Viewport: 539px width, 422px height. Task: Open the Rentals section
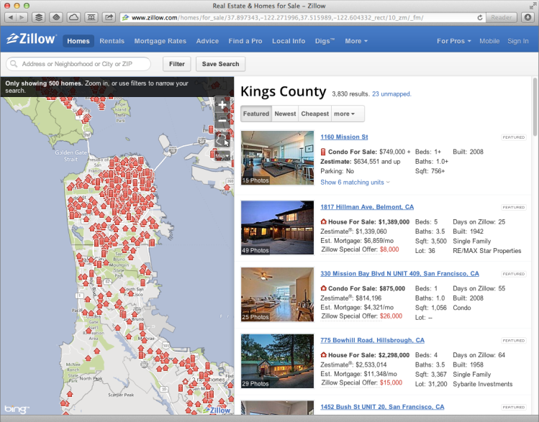click(112, 41)
